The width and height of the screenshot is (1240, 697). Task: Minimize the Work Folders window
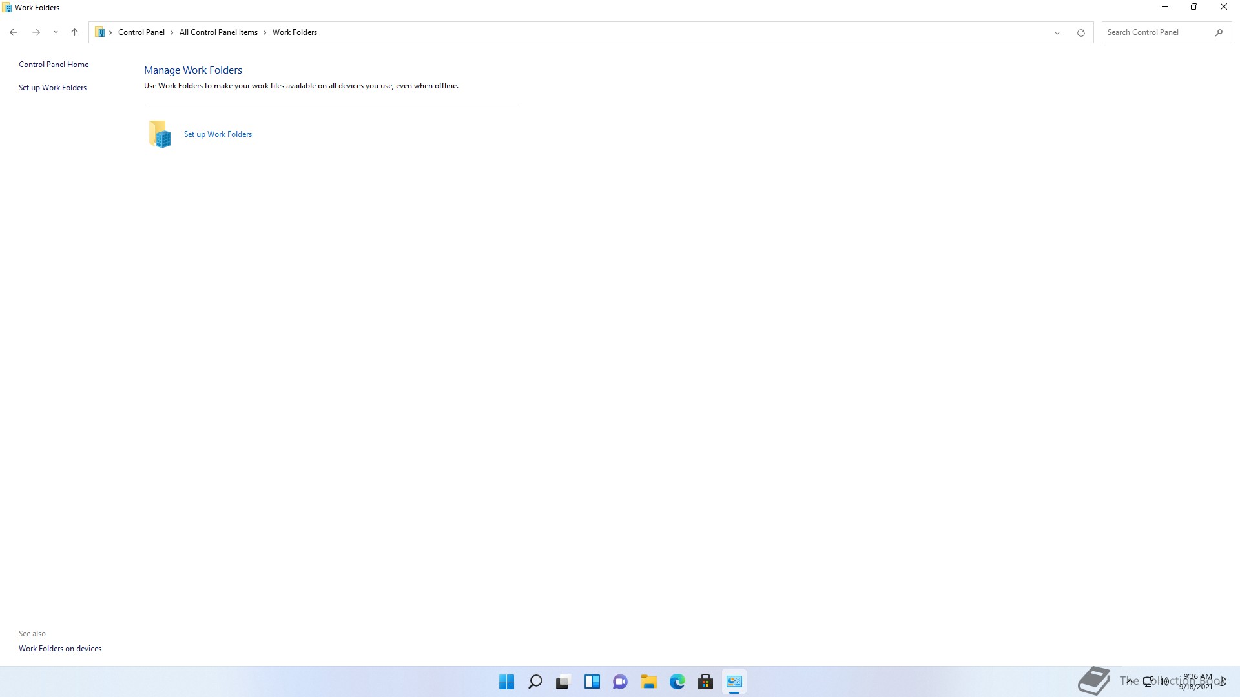(x=1165, y=7)
